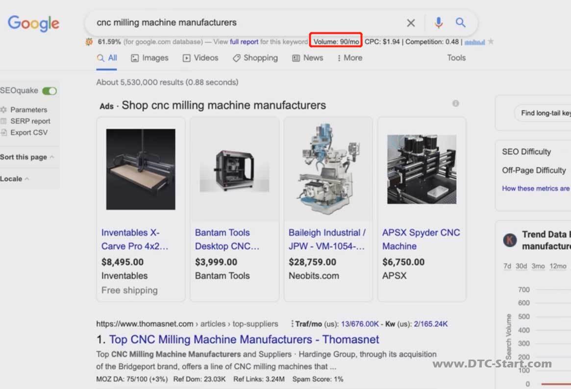The image size is (571, 389).
Task: Open Top CNC Milling Machine Manufacturers result
Action: (244, 340)
